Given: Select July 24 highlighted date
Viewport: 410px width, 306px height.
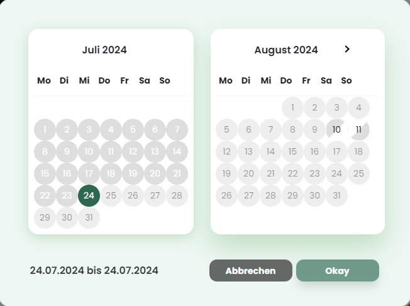Looking at the screenshot, I should [x=89, y=195].
